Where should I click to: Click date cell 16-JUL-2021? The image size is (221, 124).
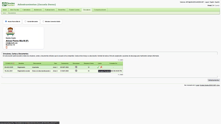[x=9, y=71]
